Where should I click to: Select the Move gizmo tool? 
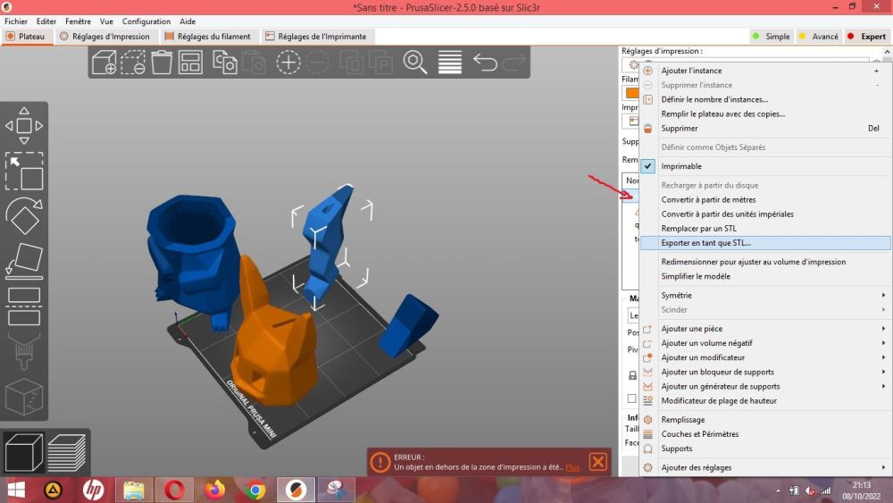click(24, 125)
